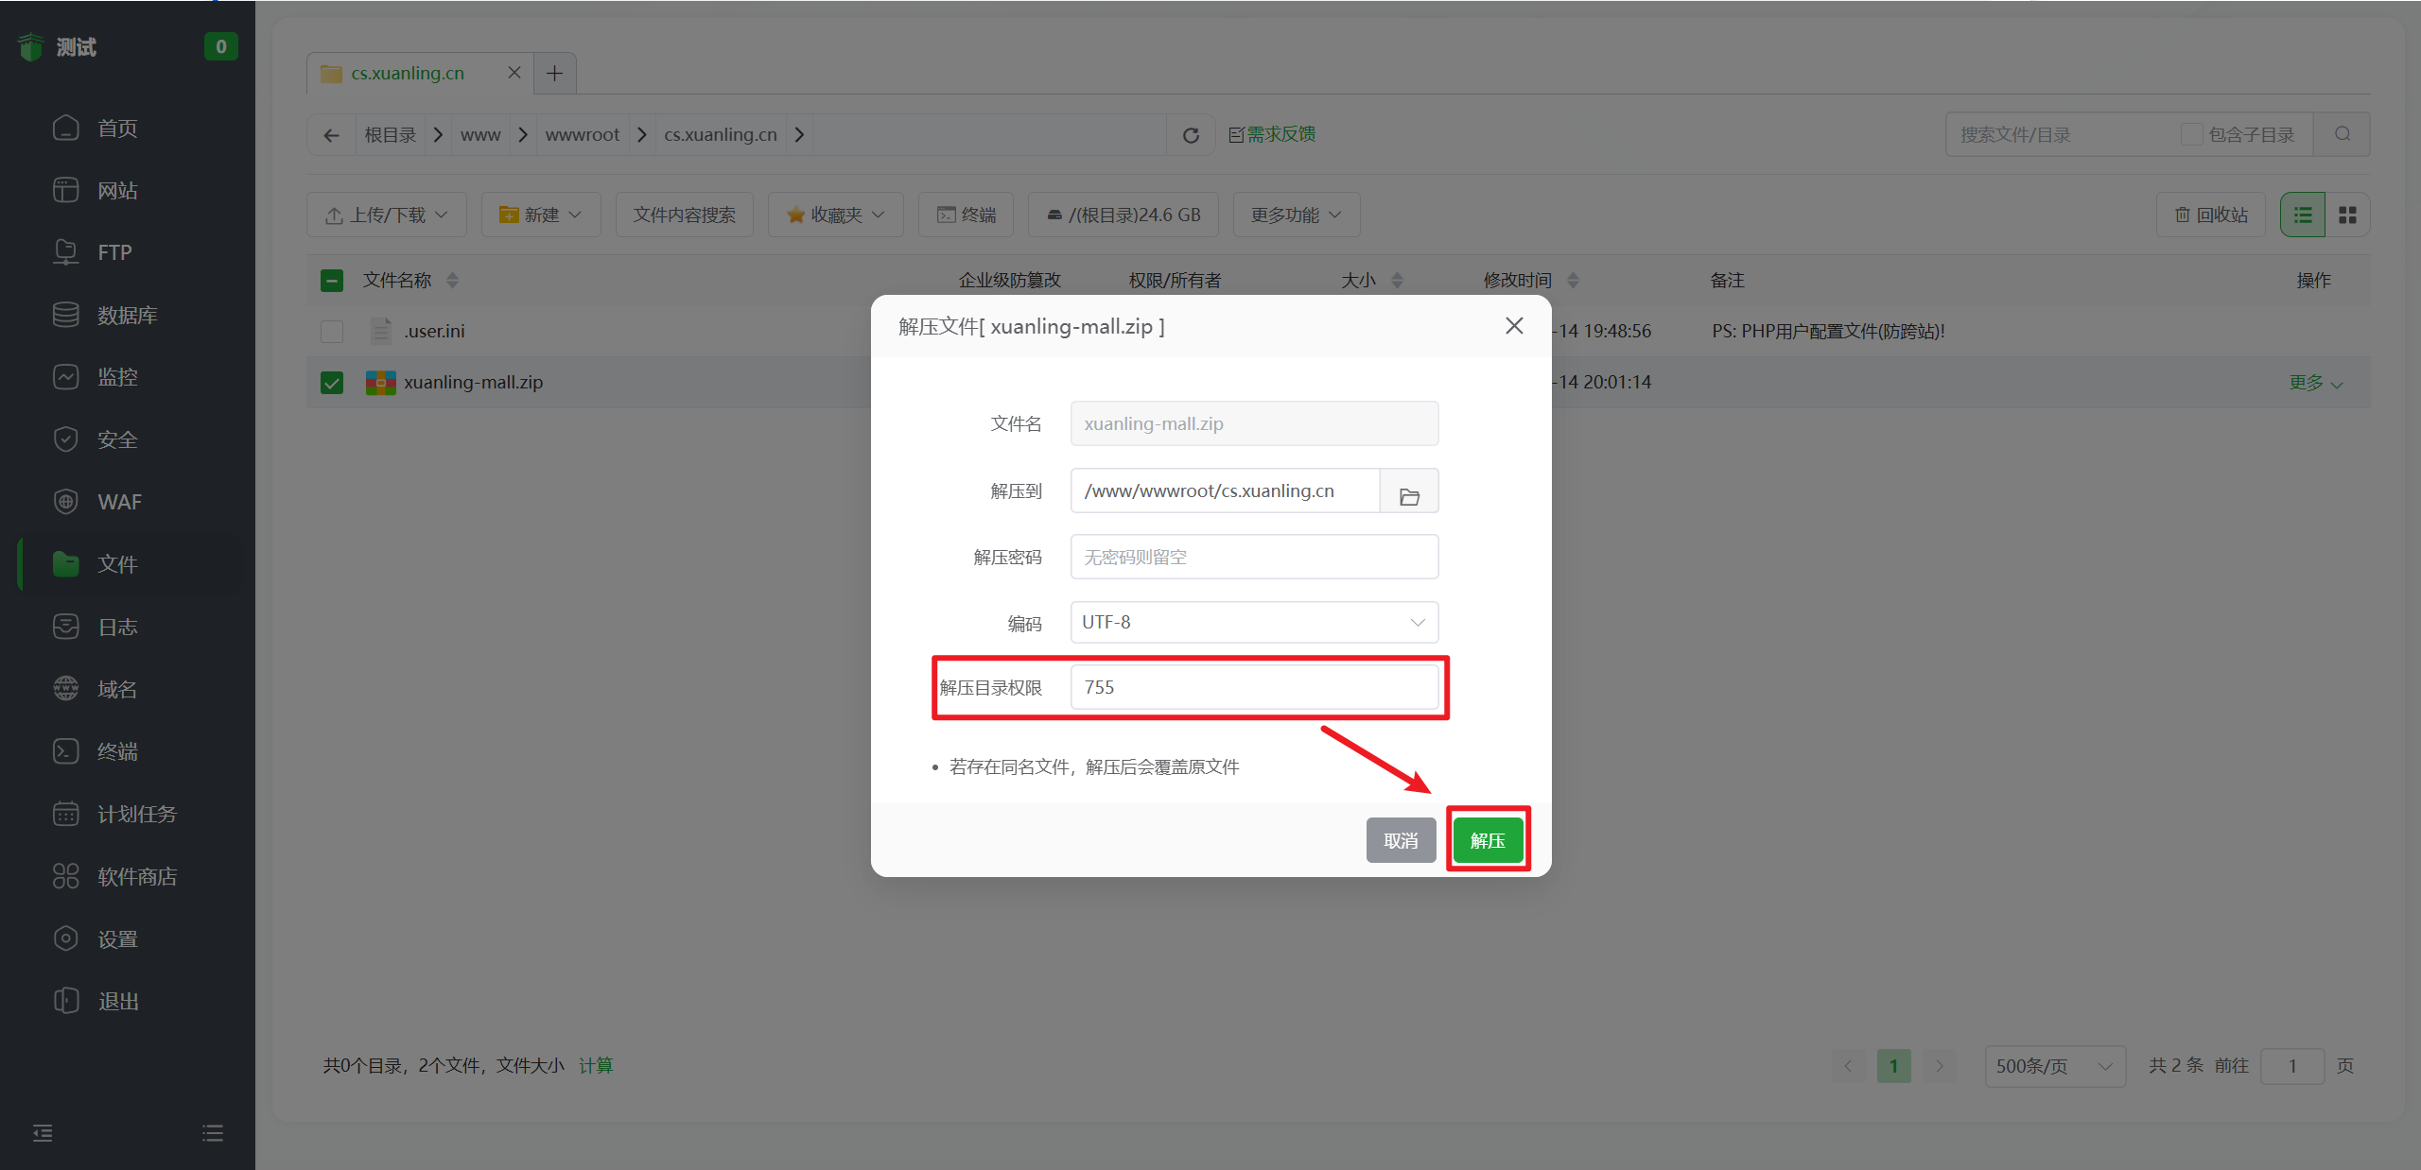This screenshot has height=1170, width=2421.
Task: Launch the 终端 terminal from the toolbar
Action: [965, 215]
